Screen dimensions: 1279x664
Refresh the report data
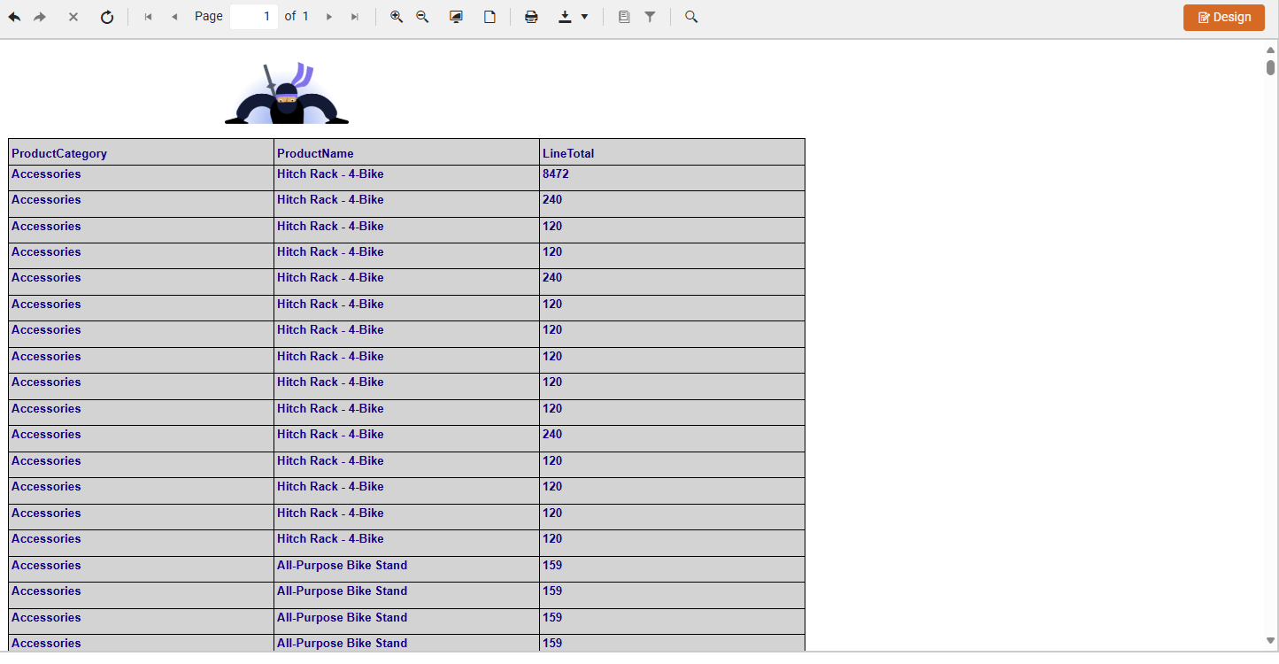point(107,16)
